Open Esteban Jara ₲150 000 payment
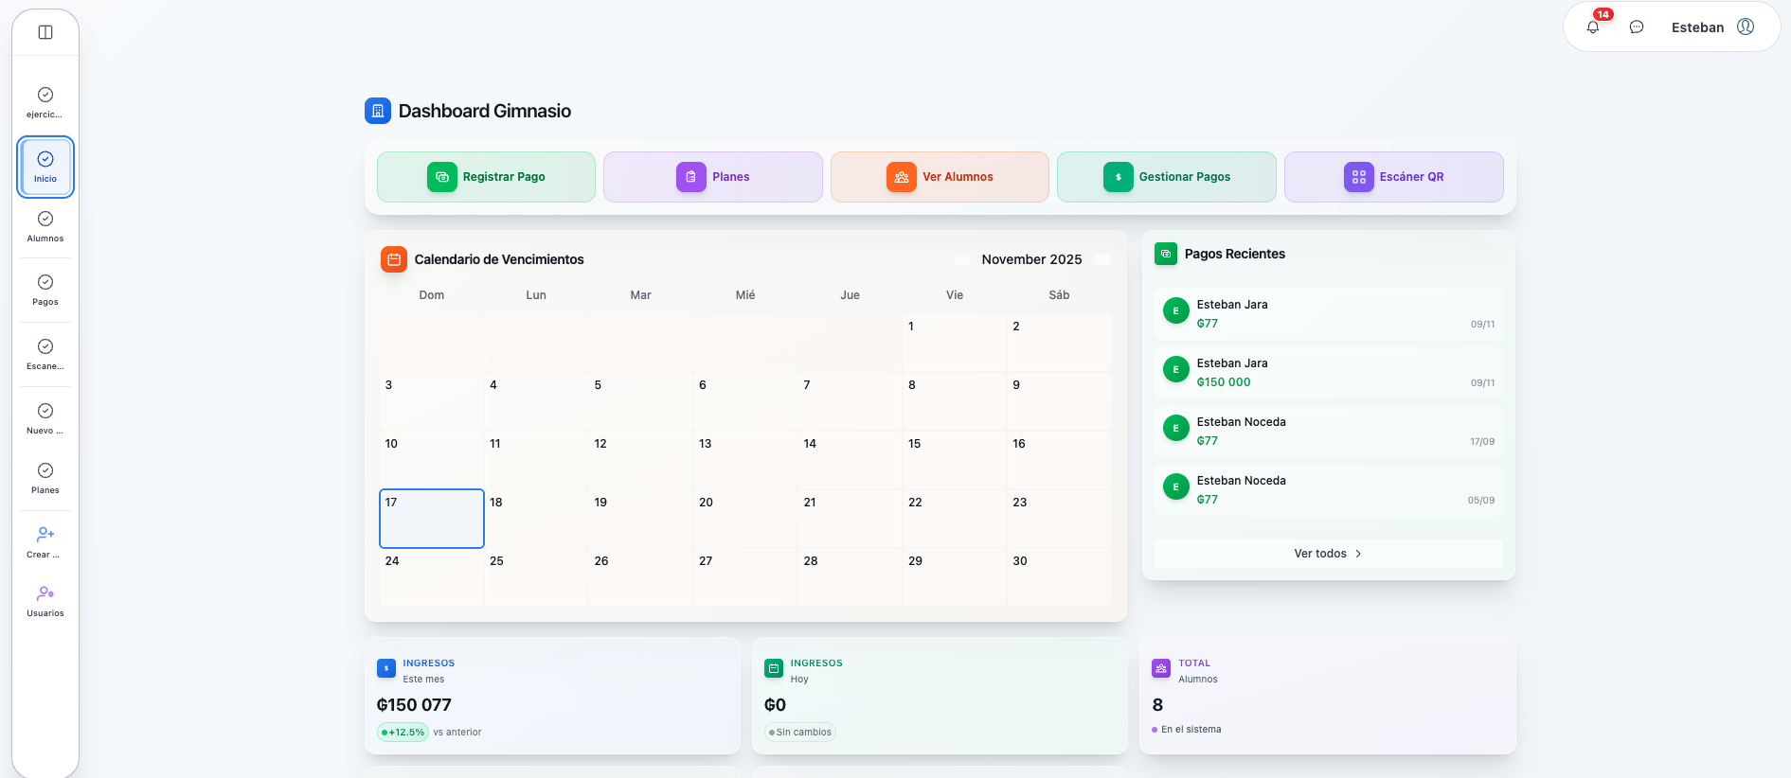 (1328, 373)
